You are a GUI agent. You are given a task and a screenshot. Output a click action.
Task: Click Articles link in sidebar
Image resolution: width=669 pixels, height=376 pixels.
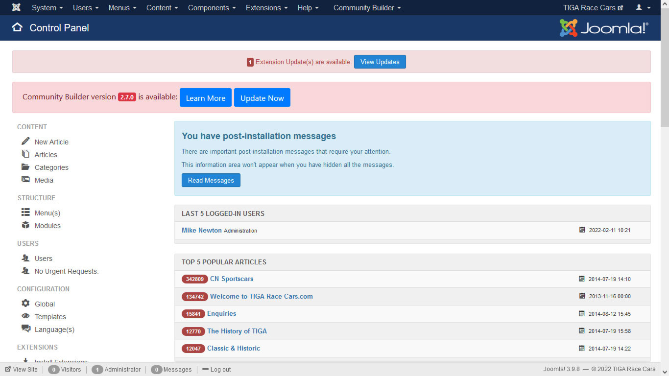46,155
